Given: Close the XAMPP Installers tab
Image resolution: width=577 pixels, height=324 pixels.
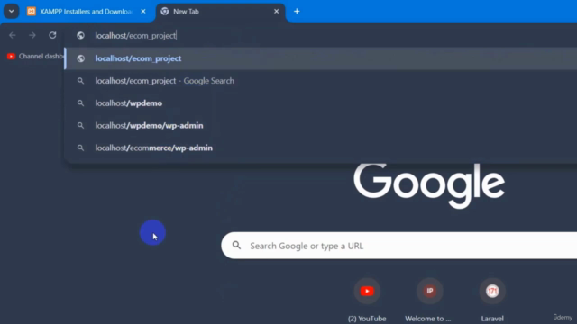Looking at the screenshot, I should [143, 12].
